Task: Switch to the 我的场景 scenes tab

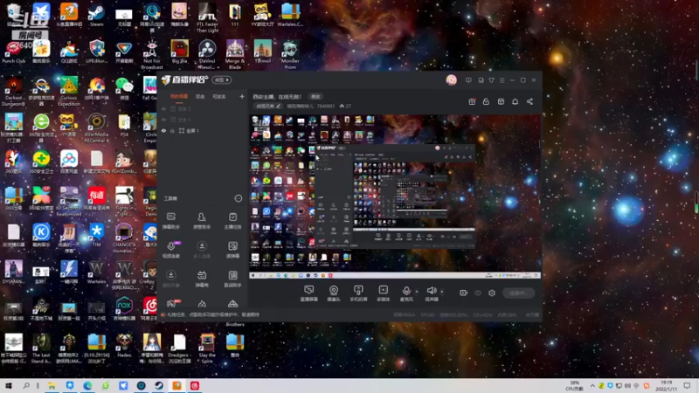Action: 179,97
